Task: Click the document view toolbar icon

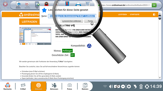Action: click(88, 4)
